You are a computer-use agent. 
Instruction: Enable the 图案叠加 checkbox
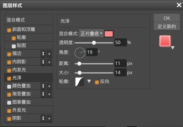click(9, 102)
